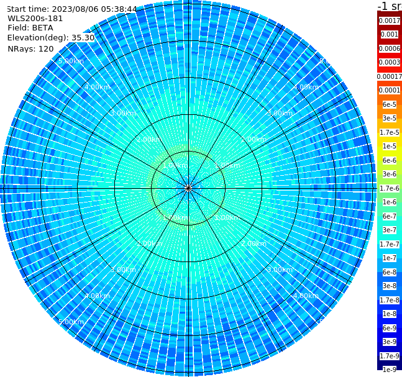Viewport: 402px width, 377px height.
Task: Click the NRays: 120 label
Action: click(x=30, y=48)
